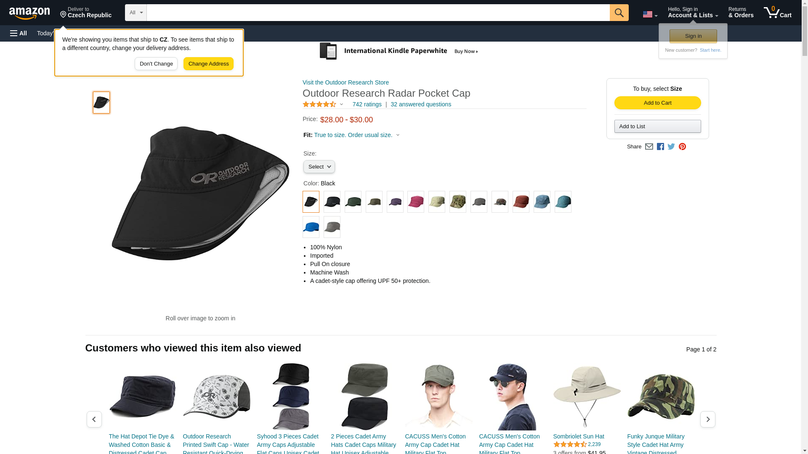The width and height of the screenshot is (808, 454).
Task: Click the black cap image thumbnail
Action: [x=101, y=103]
